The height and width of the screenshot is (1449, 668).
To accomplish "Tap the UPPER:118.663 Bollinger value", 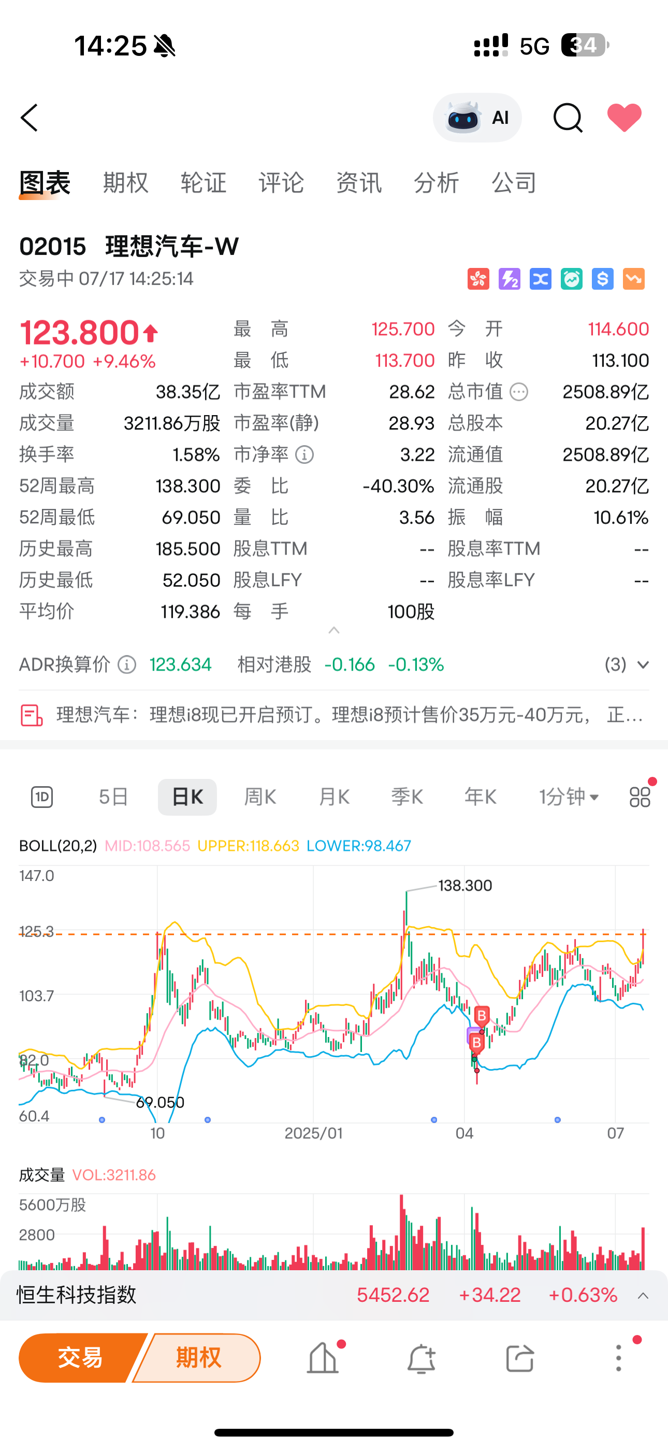I will coord(248,846).
